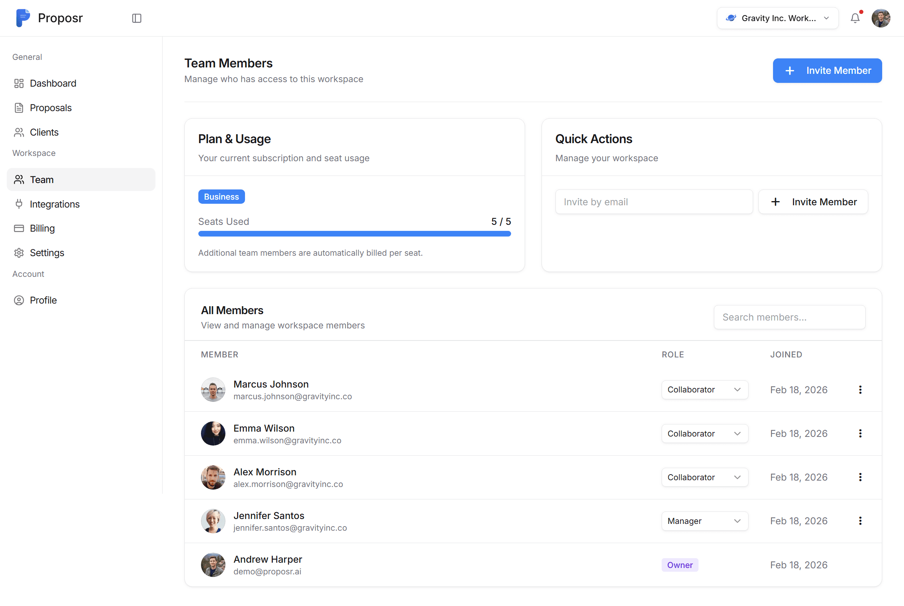The width and height of the screenshot is (904, 606).
Task: Open user avatar menu in header
Action: (x=880, y=18)
